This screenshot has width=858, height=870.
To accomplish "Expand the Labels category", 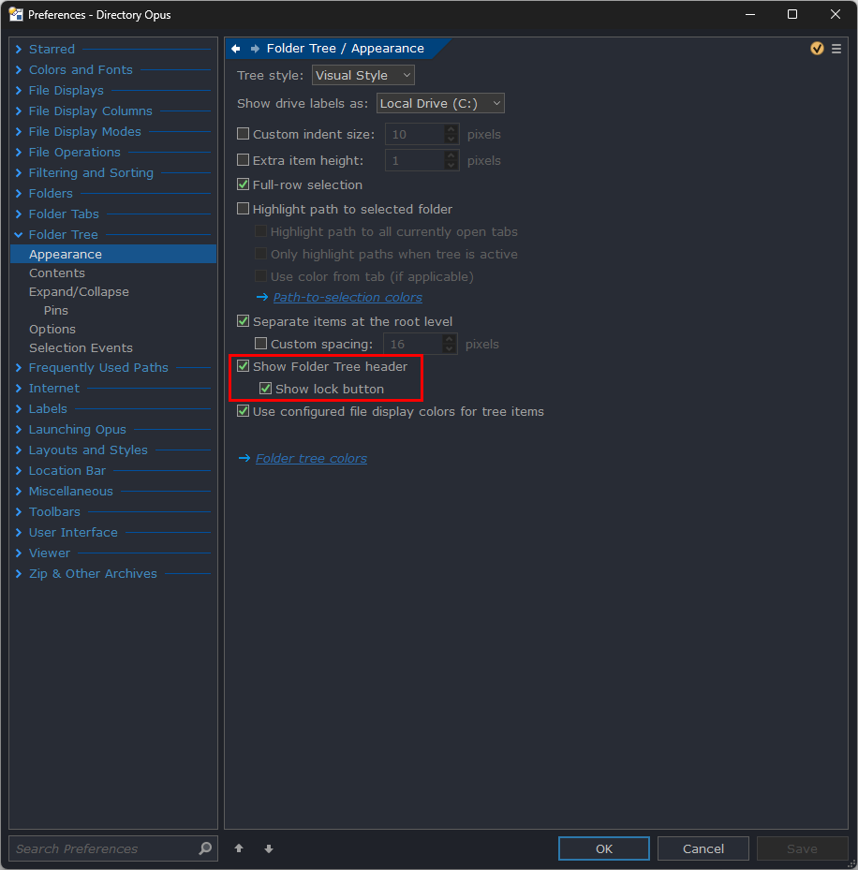I will point(19,408).
